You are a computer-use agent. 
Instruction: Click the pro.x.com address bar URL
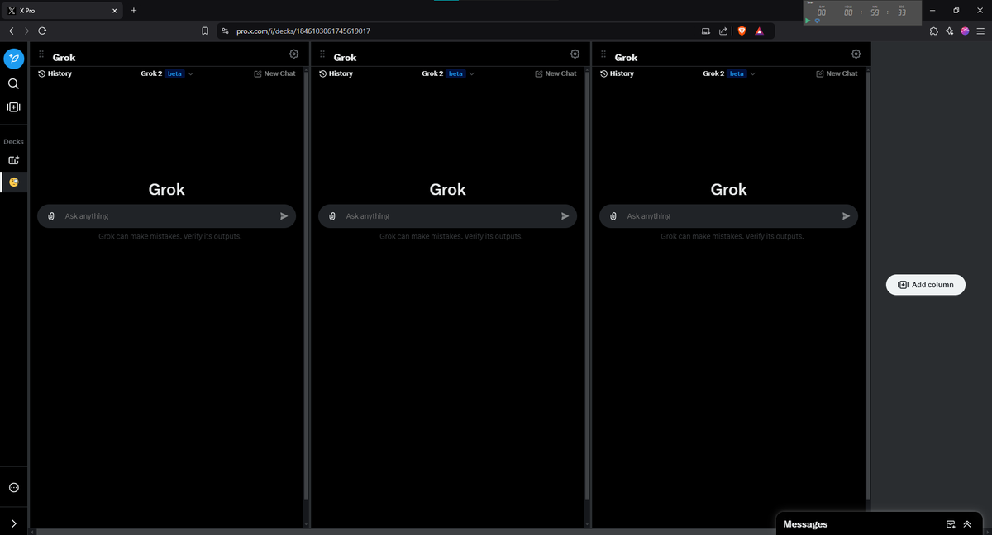[303, 31]
